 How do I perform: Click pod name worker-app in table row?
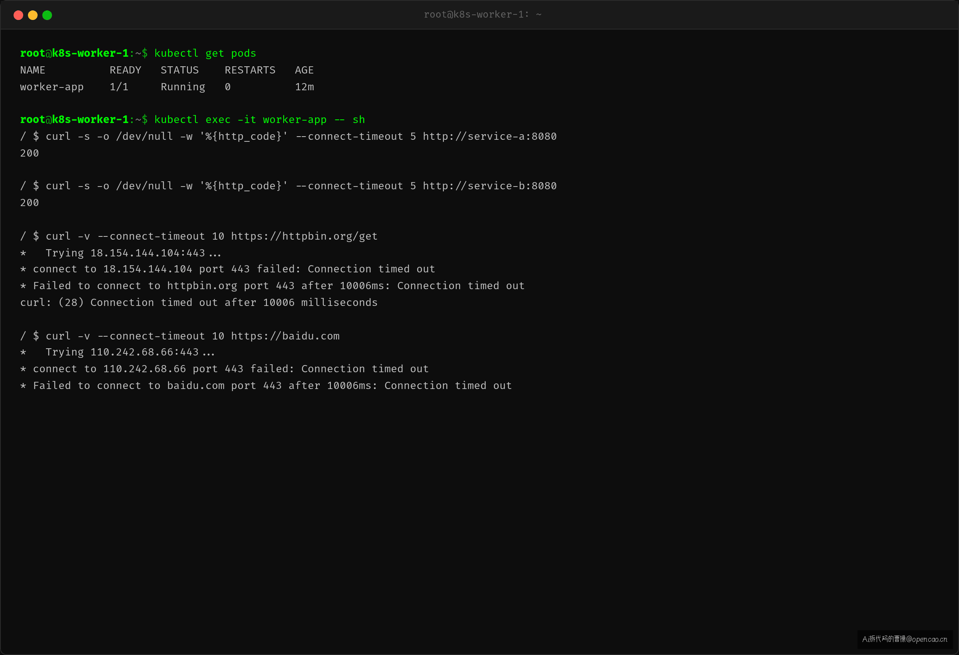[52, 87]
